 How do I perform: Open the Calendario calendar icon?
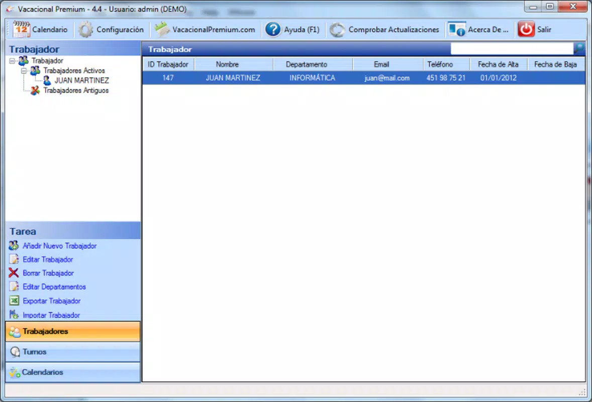click(x=21, y=30)
